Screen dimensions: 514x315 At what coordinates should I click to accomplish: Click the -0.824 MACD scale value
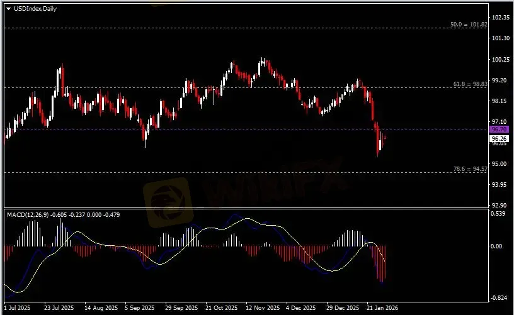[x=498, y=297]
